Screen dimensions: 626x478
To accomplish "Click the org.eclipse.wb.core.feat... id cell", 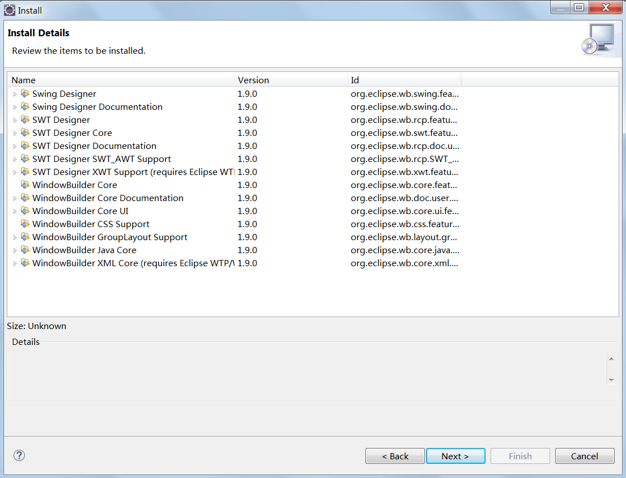I will click(403, 185).
